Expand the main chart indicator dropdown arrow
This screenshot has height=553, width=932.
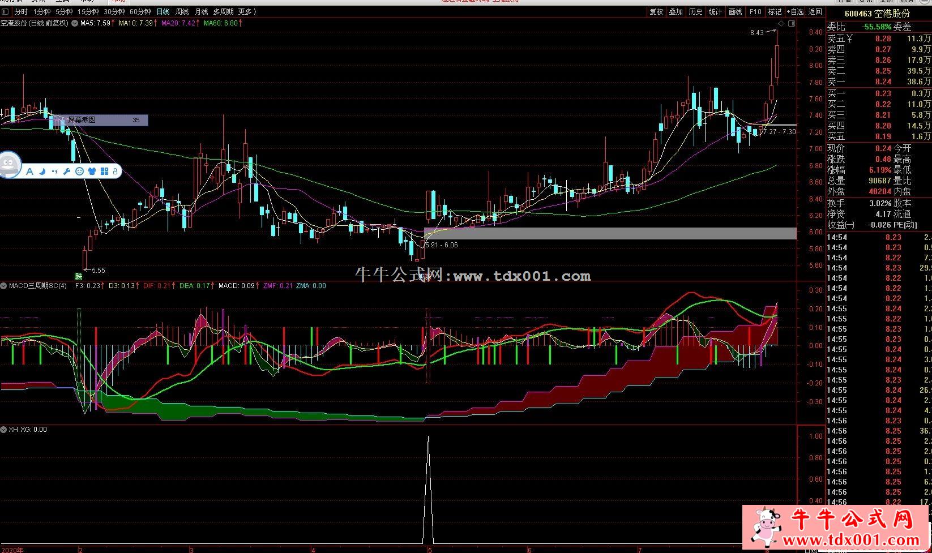(x=75, y=23)
